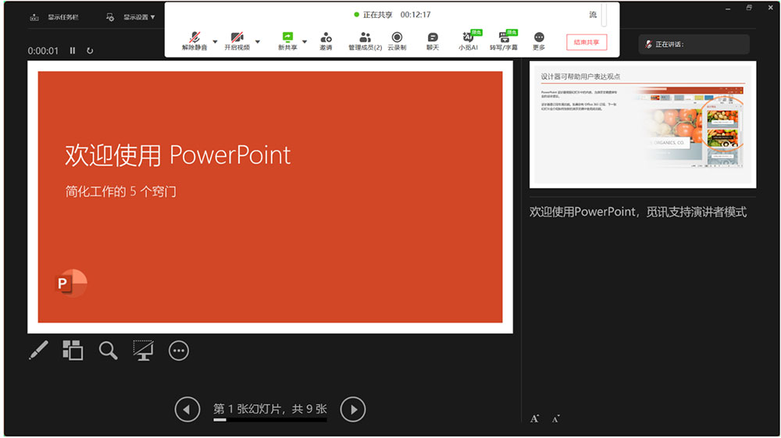Screen dimensions: 781x438
Task: Activate the zoom into slide magnifier
Action: pyautogui.click(x=108, y=351)
